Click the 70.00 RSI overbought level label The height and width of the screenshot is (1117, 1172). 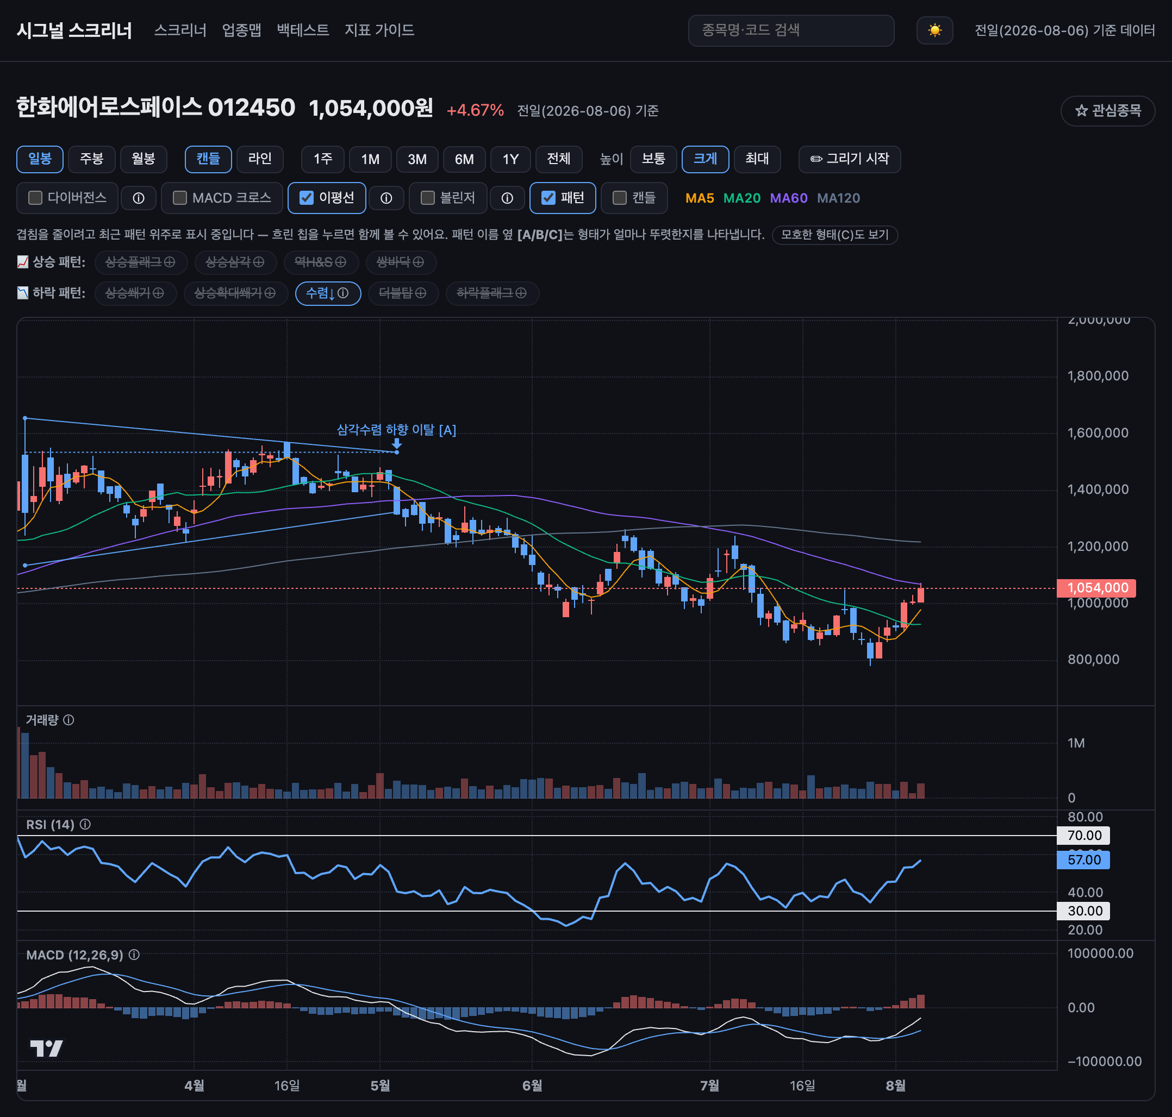coord(1083,836)
